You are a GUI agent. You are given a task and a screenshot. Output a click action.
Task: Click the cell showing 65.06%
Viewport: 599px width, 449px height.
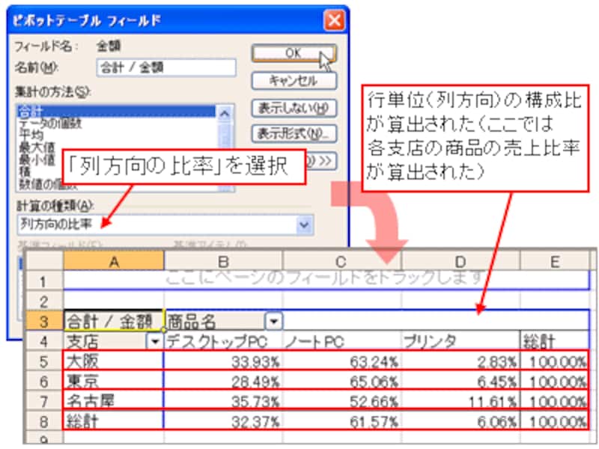click(341, 381)
